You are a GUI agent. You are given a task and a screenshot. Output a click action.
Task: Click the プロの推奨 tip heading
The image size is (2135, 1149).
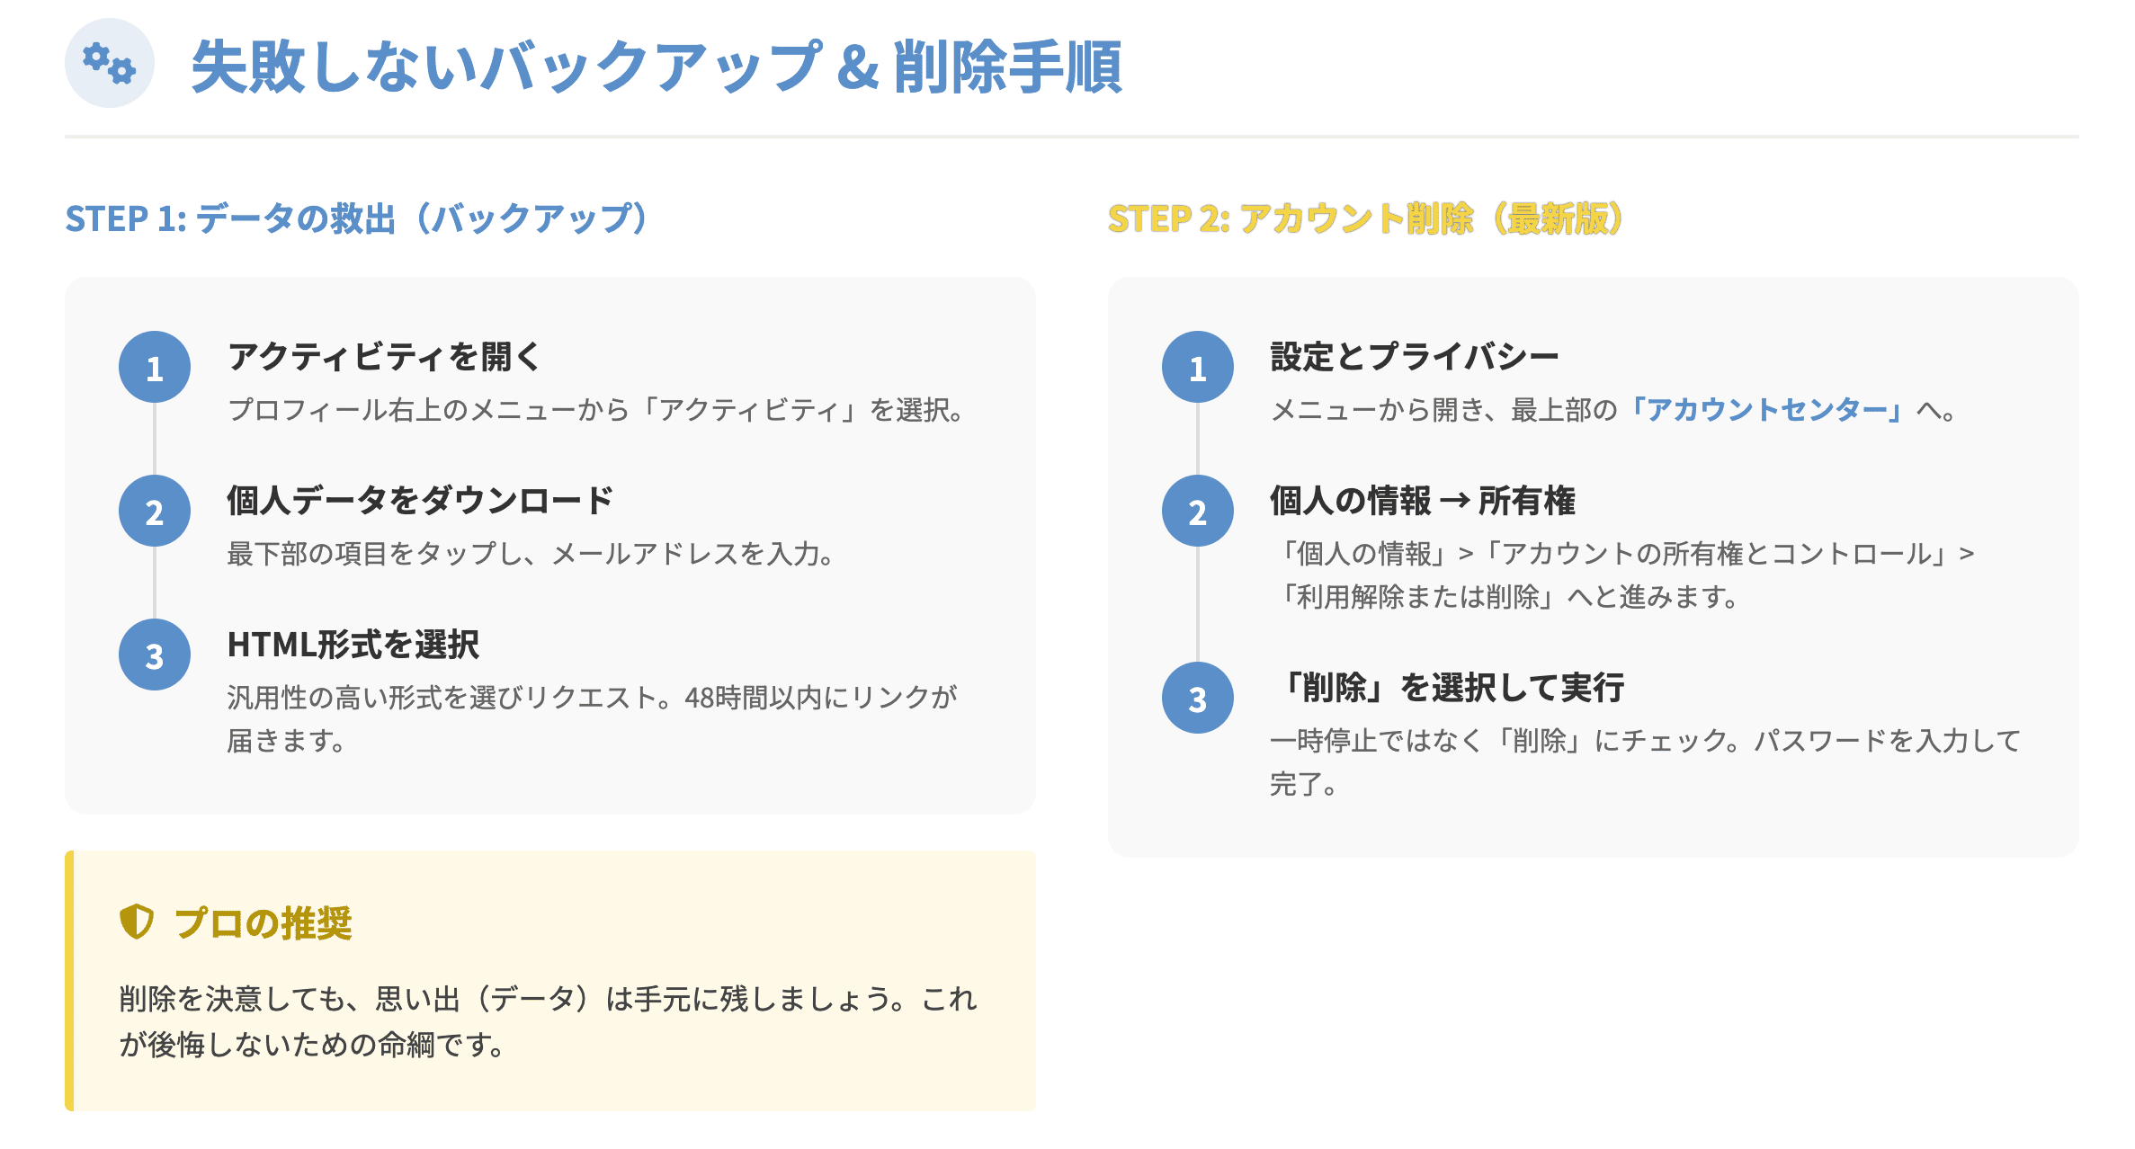coord(263,923)
